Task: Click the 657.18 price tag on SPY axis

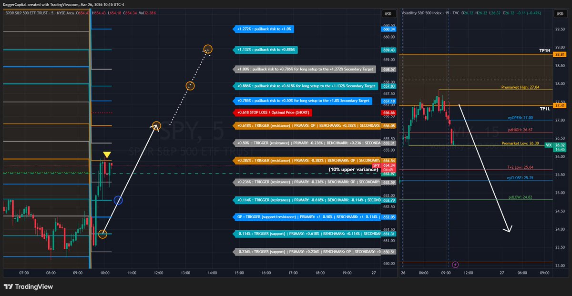Action: click(389, 101)
